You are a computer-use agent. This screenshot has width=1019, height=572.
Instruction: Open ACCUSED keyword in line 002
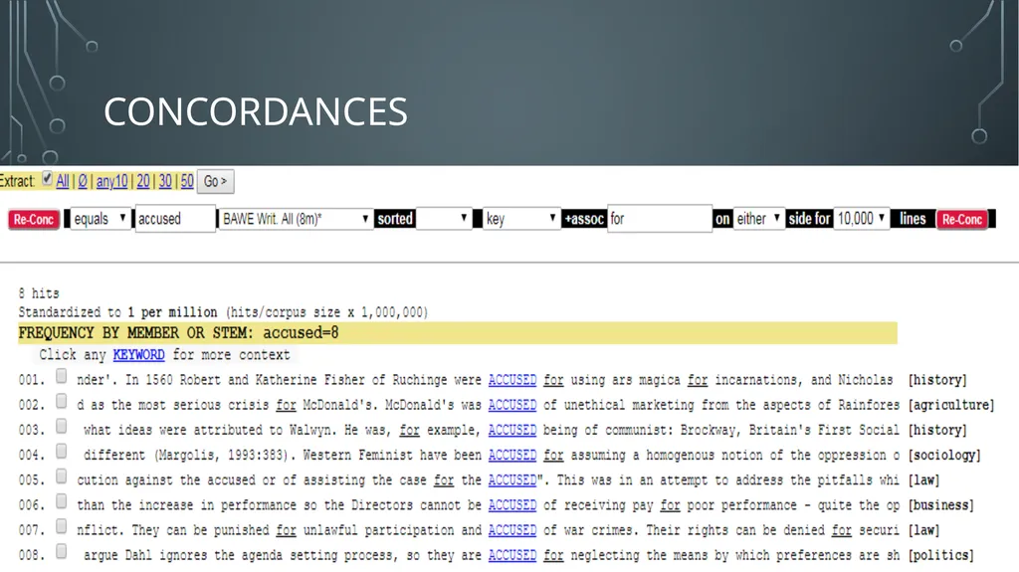tap(512, 405)
